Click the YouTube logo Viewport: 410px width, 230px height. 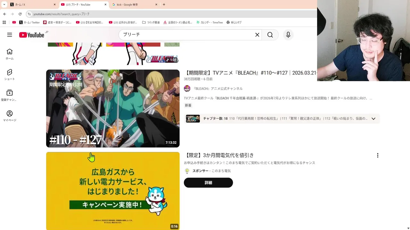(x=31, y=35)
